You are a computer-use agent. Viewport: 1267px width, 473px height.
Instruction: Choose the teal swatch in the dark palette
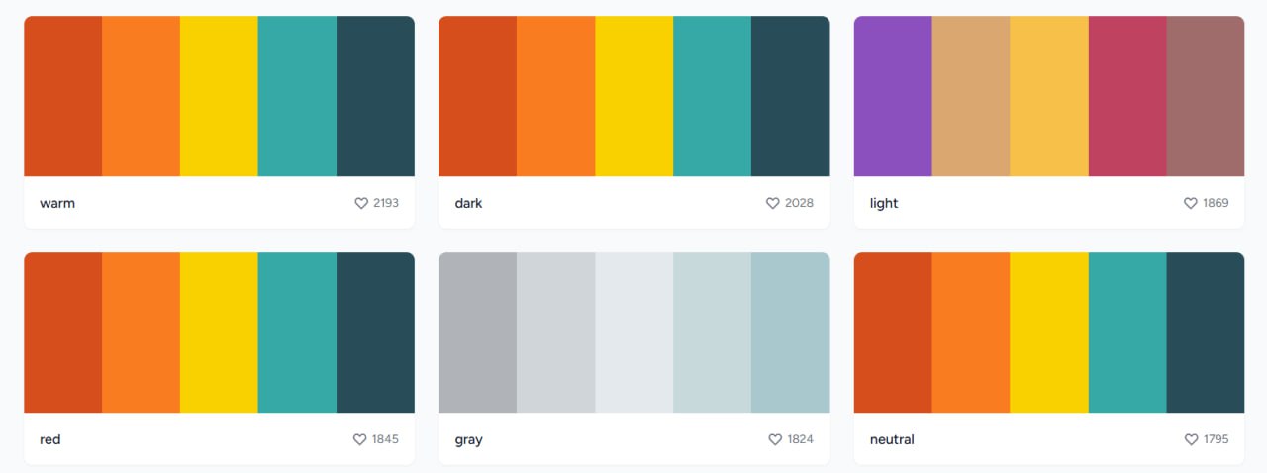[712, 96]
